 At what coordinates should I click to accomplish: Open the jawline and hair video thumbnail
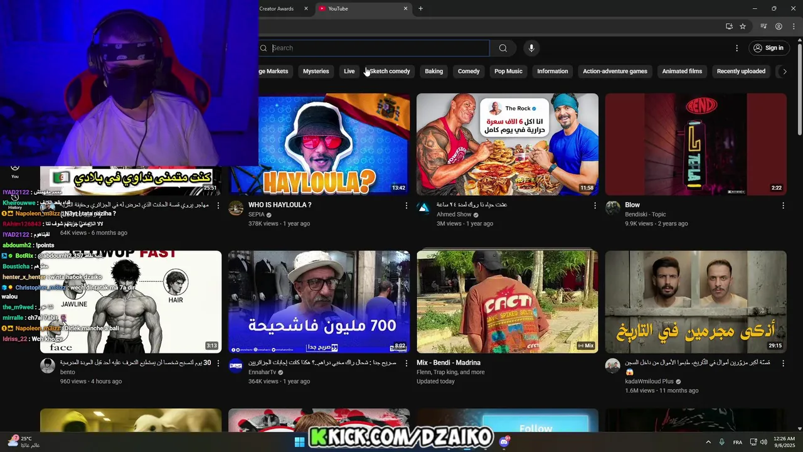[x=130, y=302]
